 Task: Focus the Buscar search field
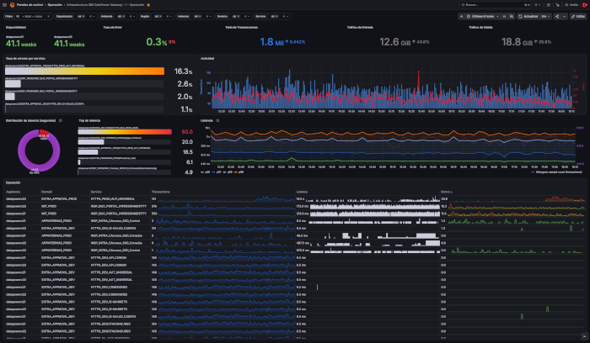click(496, 5)
